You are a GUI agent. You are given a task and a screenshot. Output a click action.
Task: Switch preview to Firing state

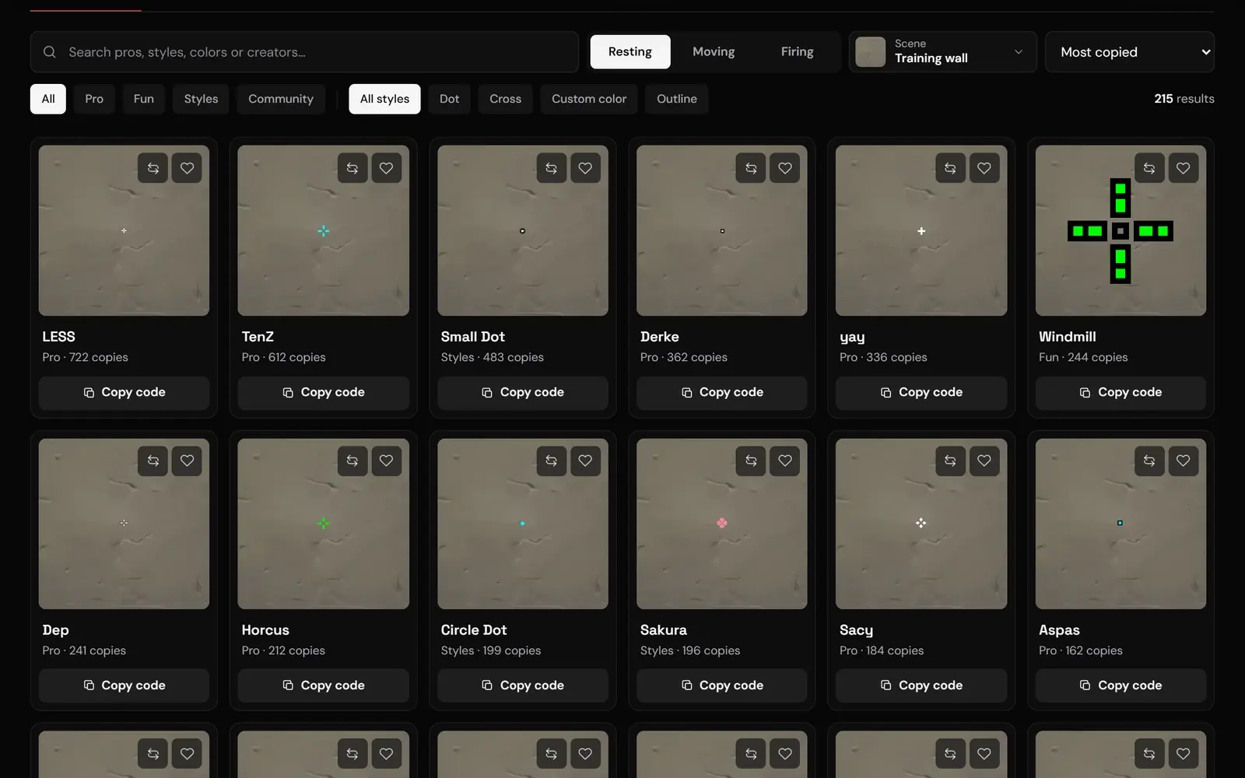click(798, 51)
